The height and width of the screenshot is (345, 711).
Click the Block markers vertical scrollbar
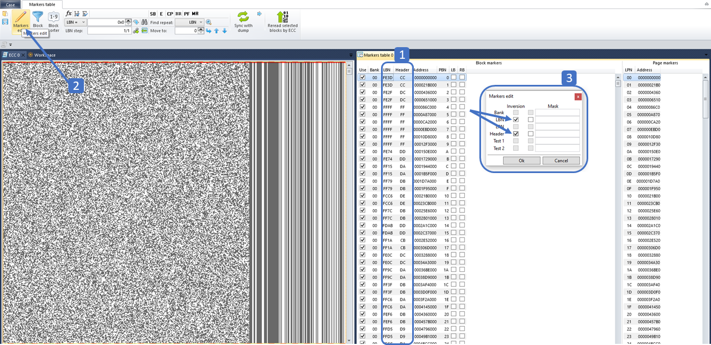coord(618,209)
